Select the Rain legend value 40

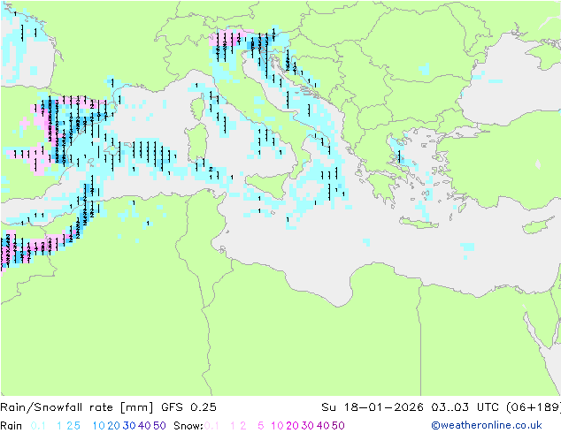coord(144,426)
